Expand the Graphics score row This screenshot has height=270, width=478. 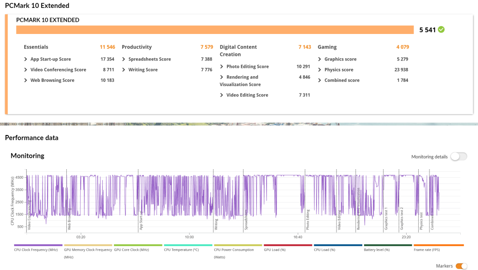[x=319, y=59]
